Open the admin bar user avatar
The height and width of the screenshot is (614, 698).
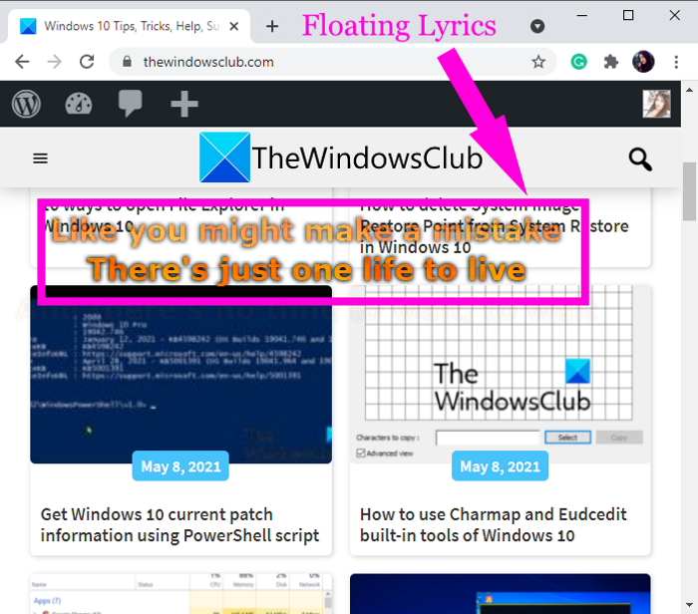[656, 104]
